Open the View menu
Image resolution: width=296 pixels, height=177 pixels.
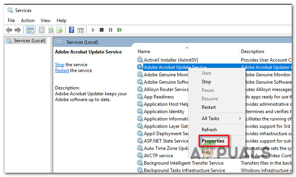coord(45,21)
